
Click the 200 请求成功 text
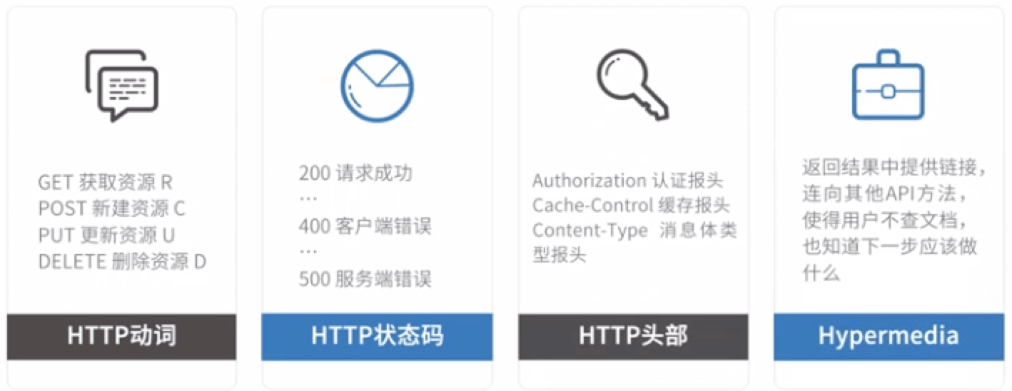pyautogui.click(x=355, y=173)
